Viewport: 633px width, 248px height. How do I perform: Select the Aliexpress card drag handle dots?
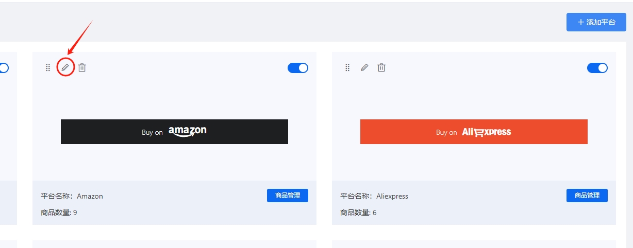point(347,67)
